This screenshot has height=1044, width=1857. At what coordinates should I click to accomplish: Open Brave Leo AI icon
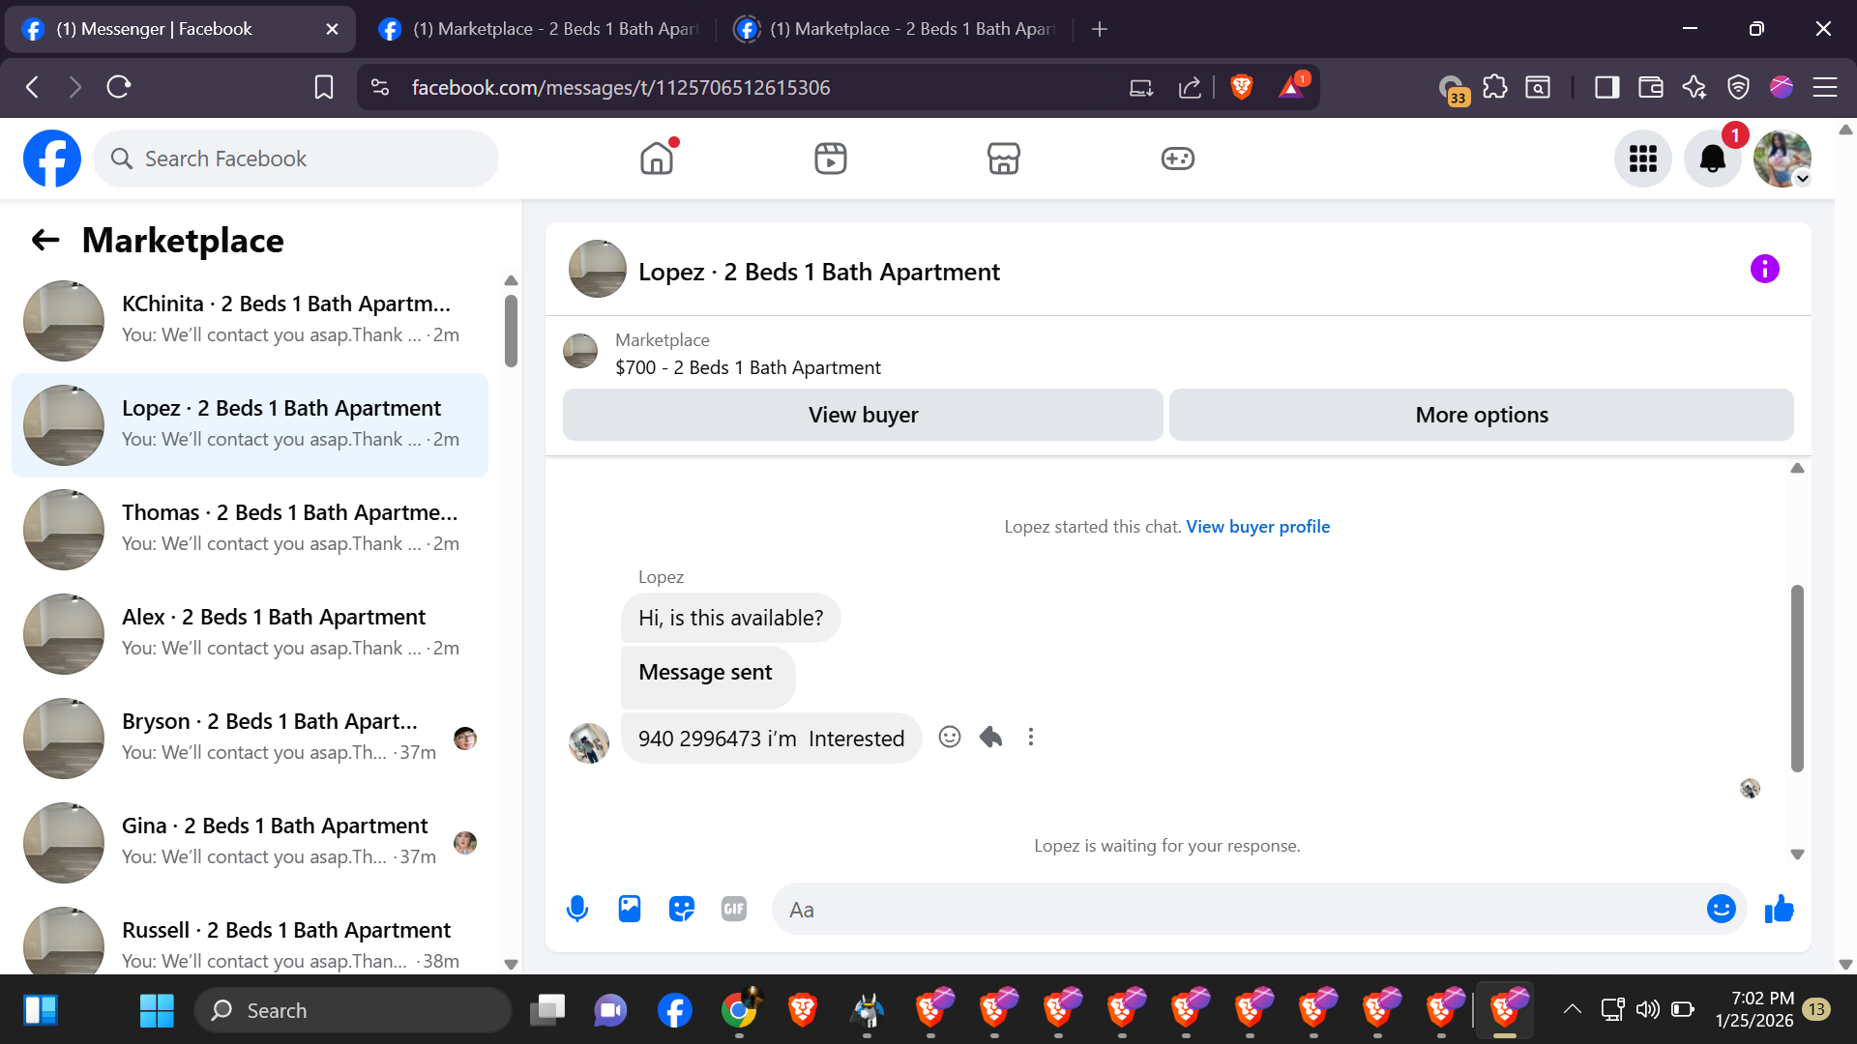1695,88
